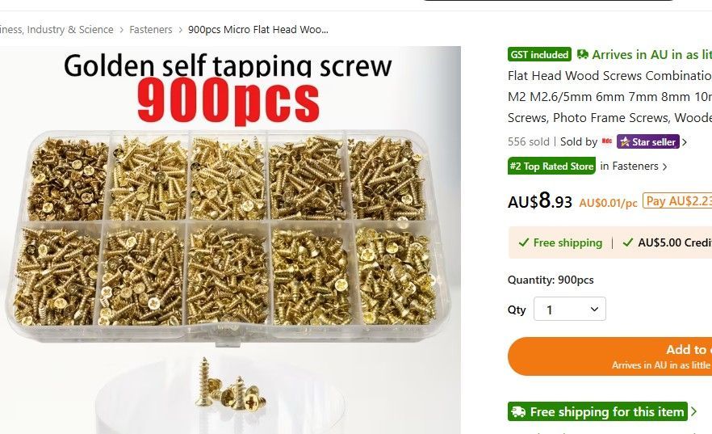Click the GST included badge

539,54
